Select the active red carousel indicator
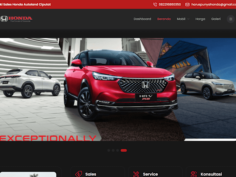This screenshot has height=177, width=236. point(124,150)
